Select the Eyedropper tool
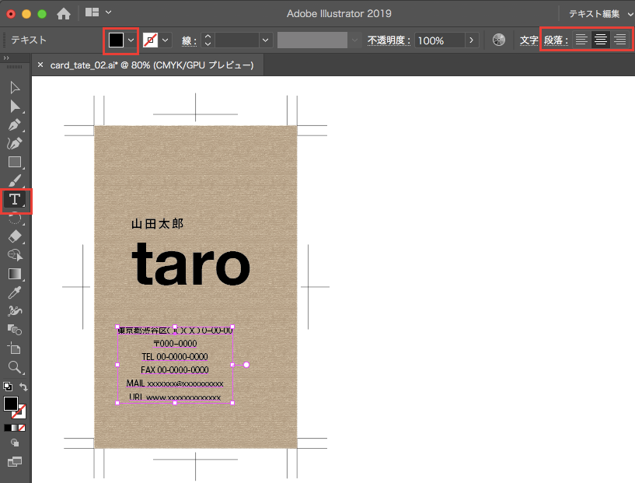 pos(14,292)
